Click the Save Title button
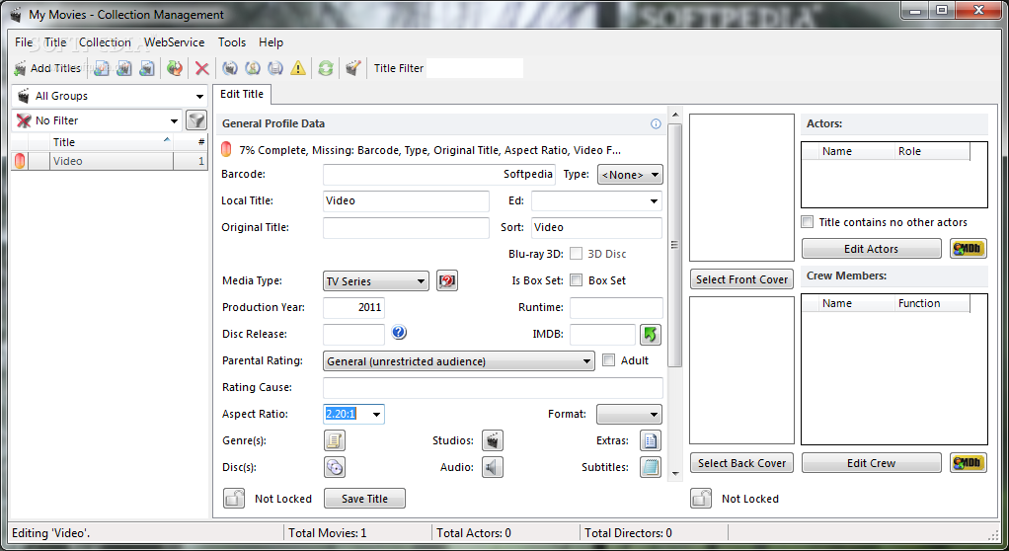1009x551 pixels. [x=365, y=499]
